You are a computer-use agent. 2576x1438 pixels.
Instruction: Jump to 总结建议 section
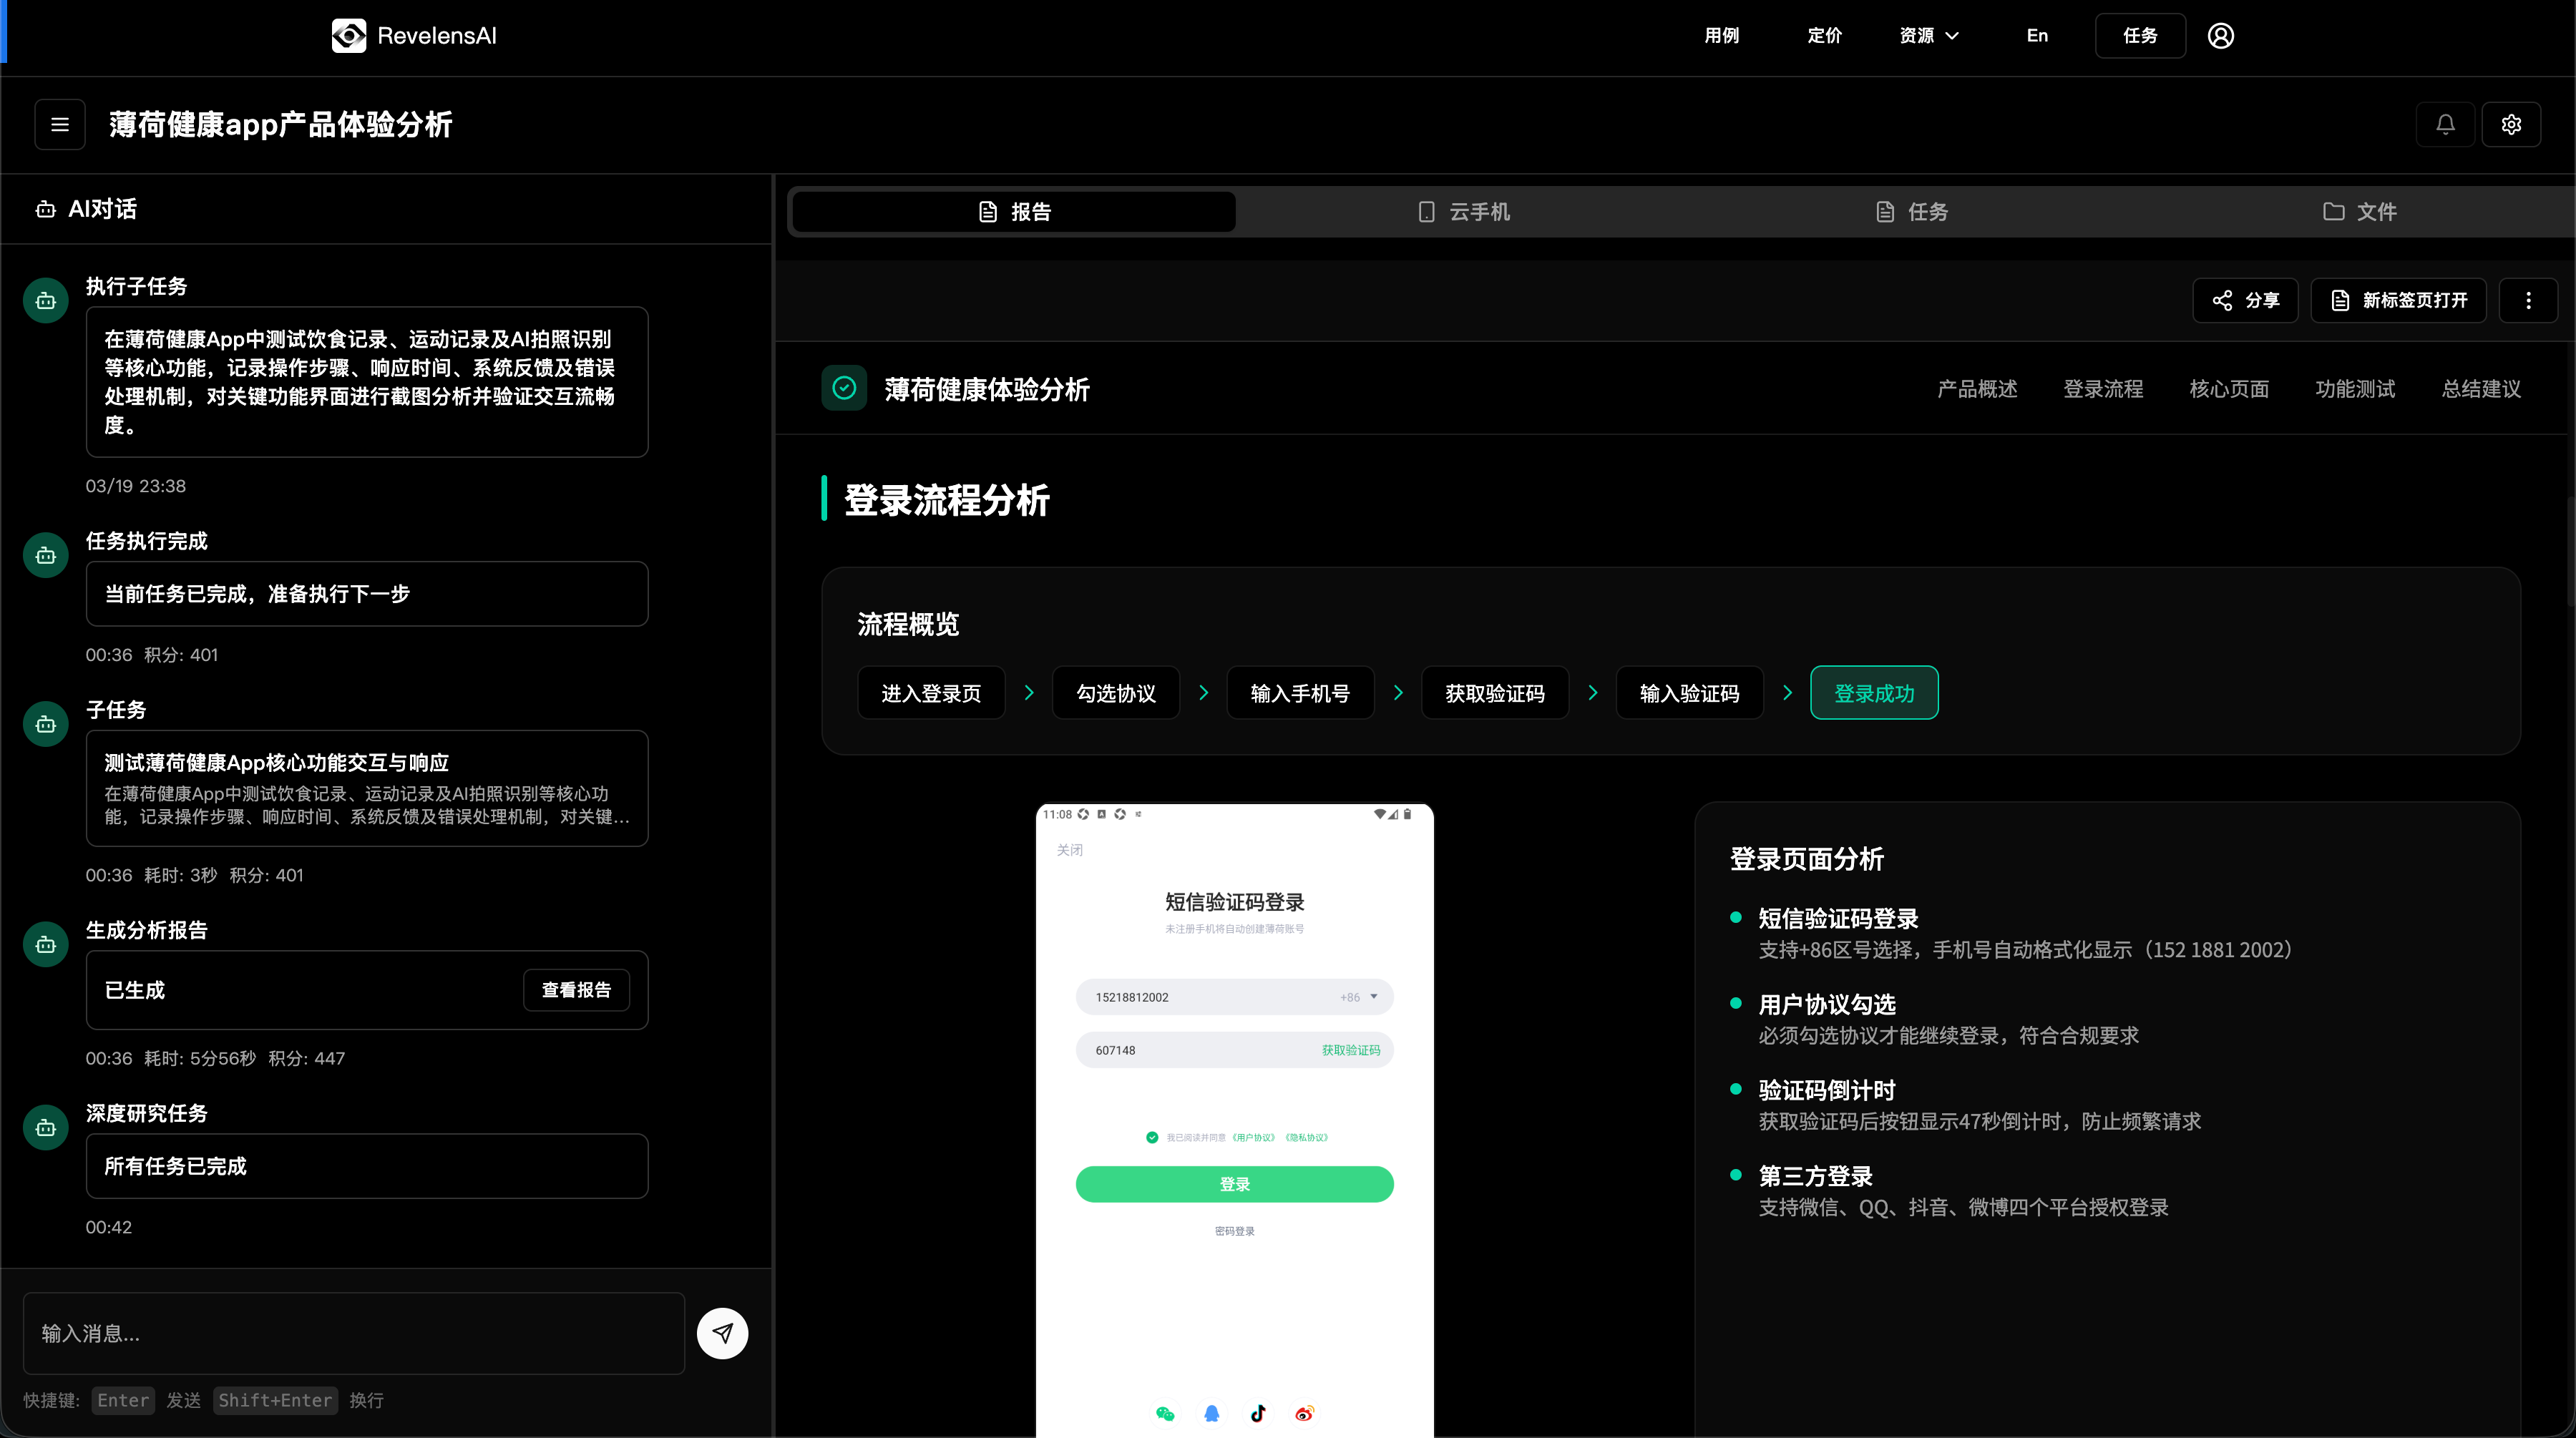(2481, 389)
